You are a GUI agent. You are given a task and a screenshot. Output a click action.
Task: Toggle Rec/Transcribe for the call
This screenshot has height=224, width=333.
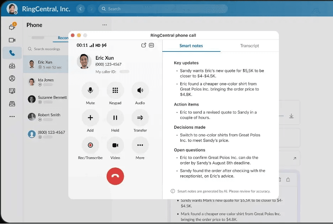[90, 145]
